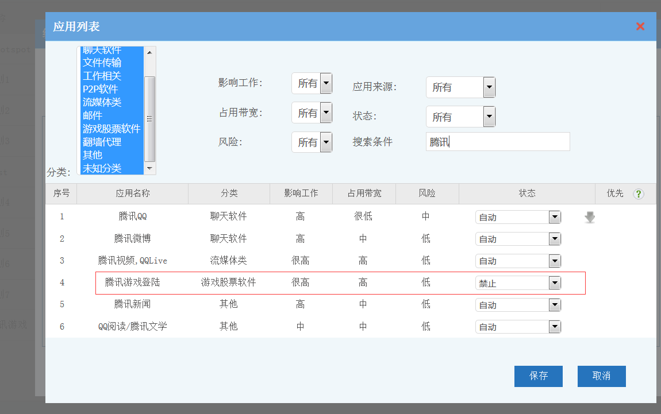Select P2P软件 in the category list

tap(101, 89)
